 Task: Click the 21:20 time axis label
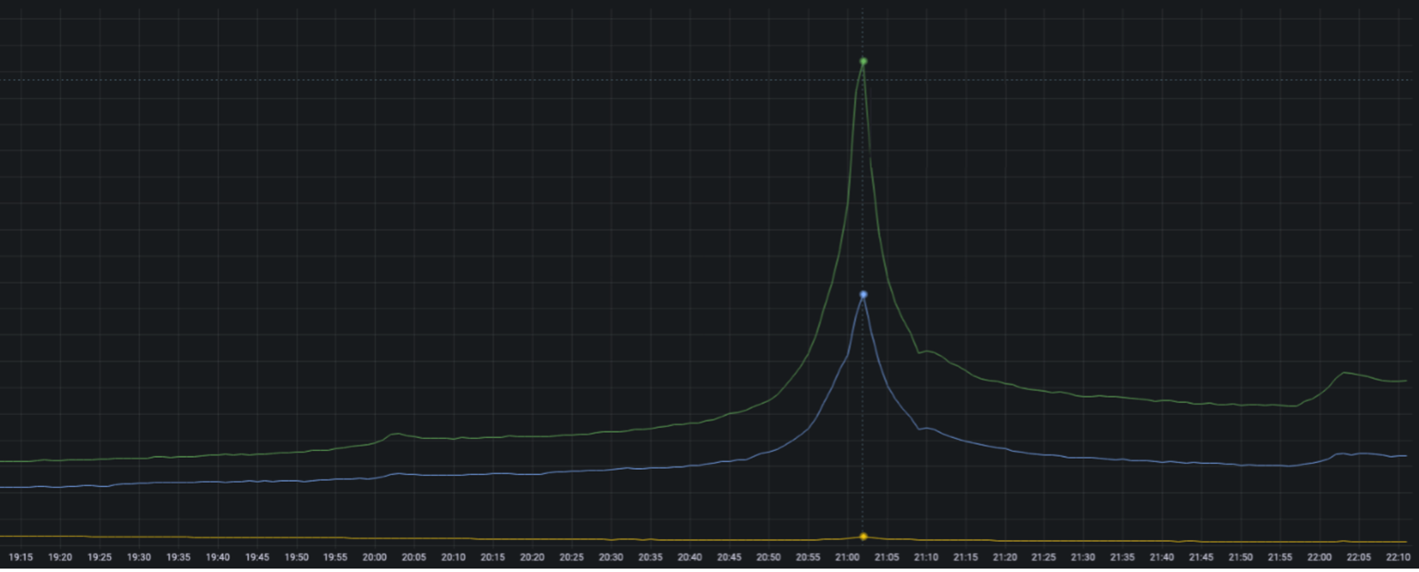click(1004, 557)
